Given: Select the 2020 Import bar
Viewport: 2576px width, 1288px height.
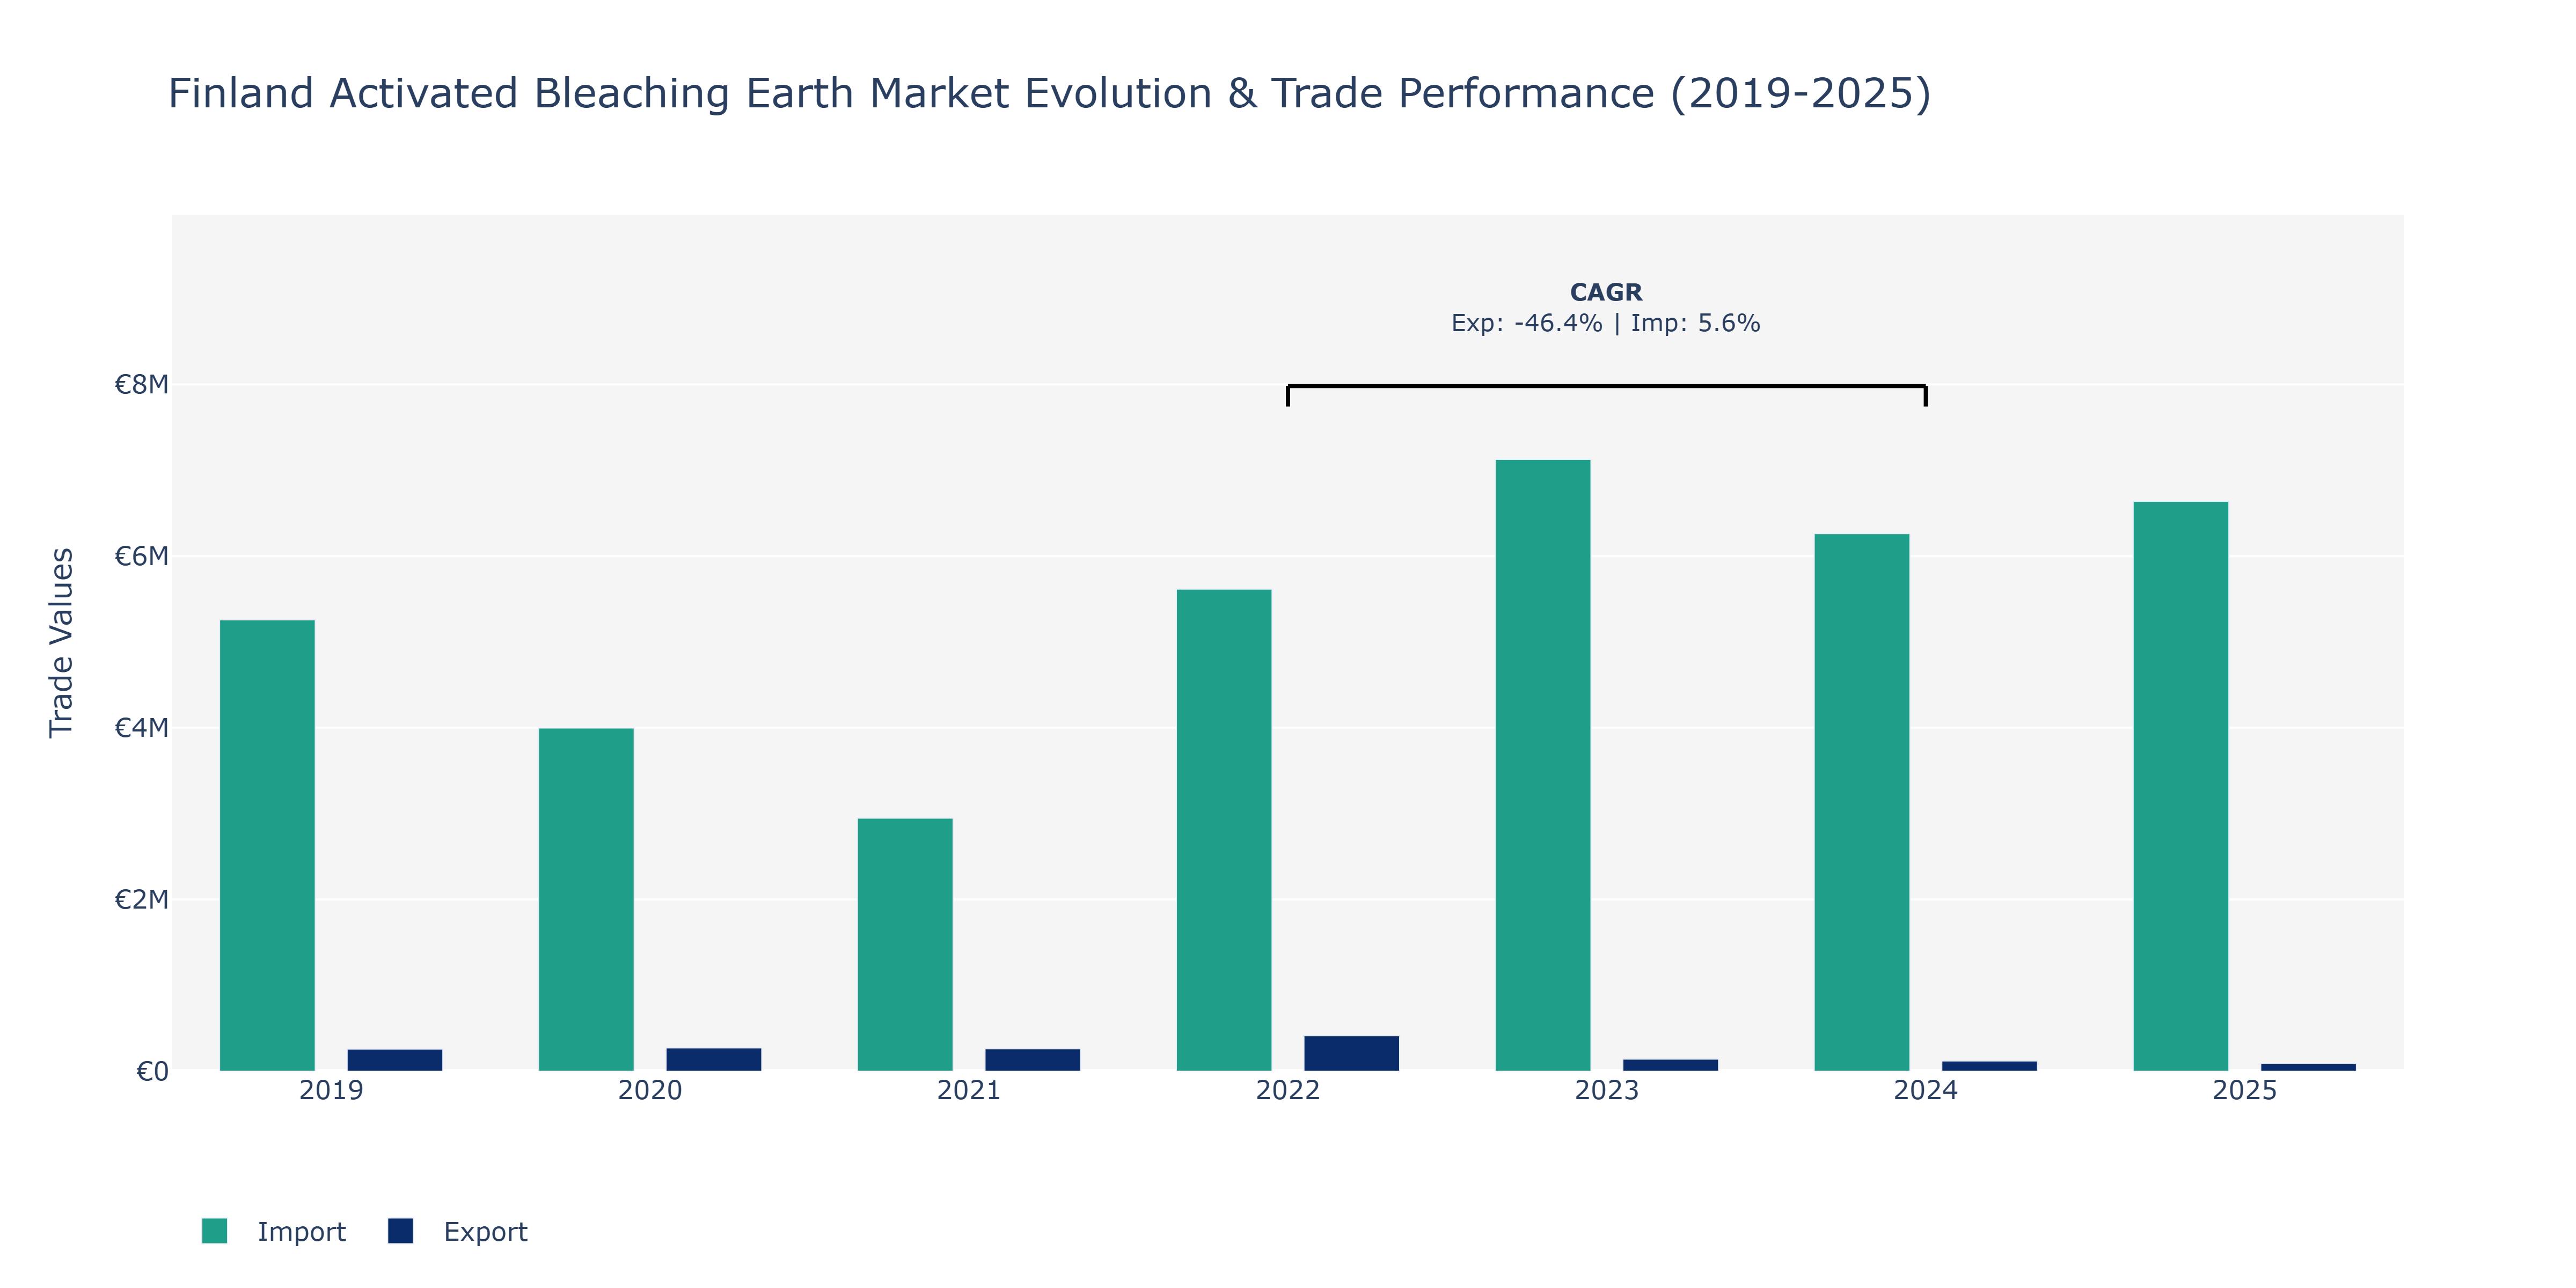Looking at the screenshot, I should (x=586, y=899).
